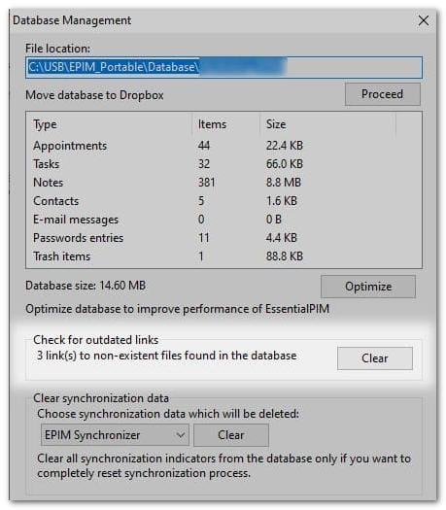Viewport: 446px width, 510px height.
Task: Click the 66.0 KB tasks size
Action: (x=285, y=164)
